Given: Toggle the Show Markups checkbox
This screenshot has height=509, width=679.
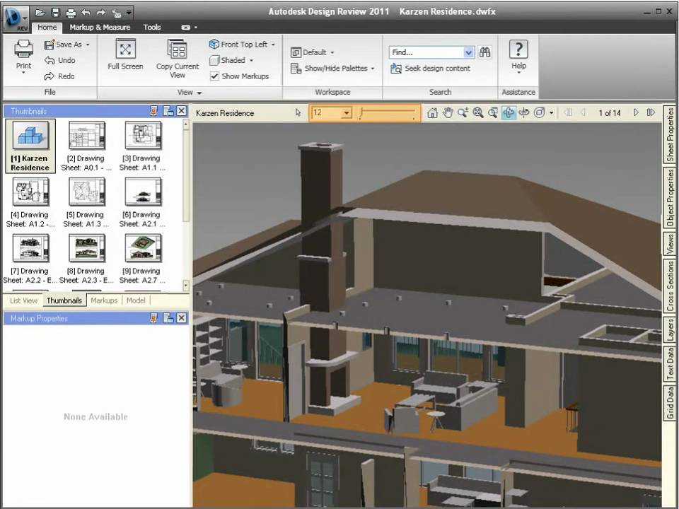Looking at the screenshot, I should coord(214,76).
